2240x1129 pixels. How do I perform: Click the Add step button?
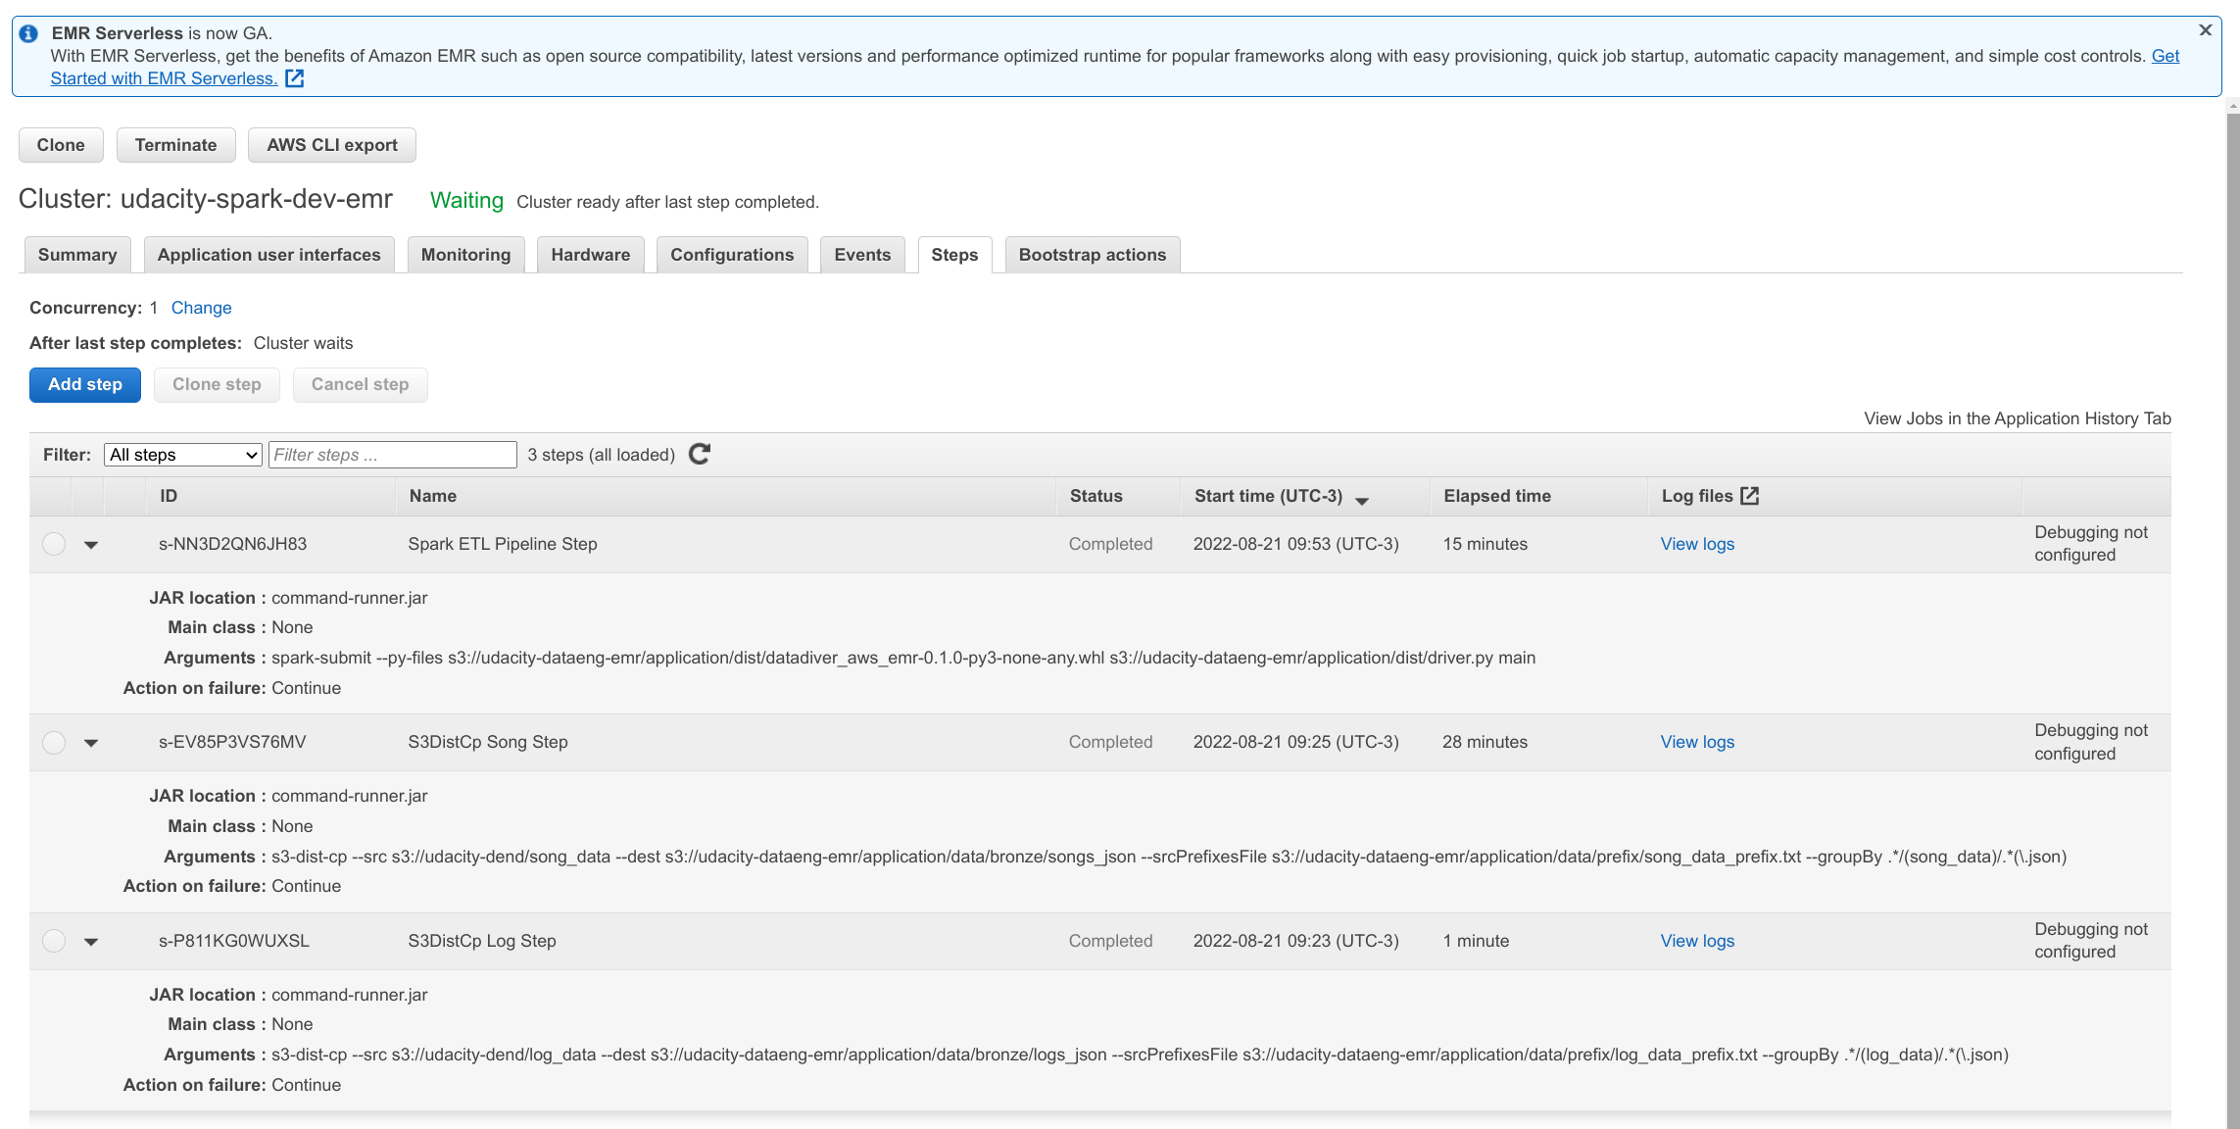click(85, 384)
